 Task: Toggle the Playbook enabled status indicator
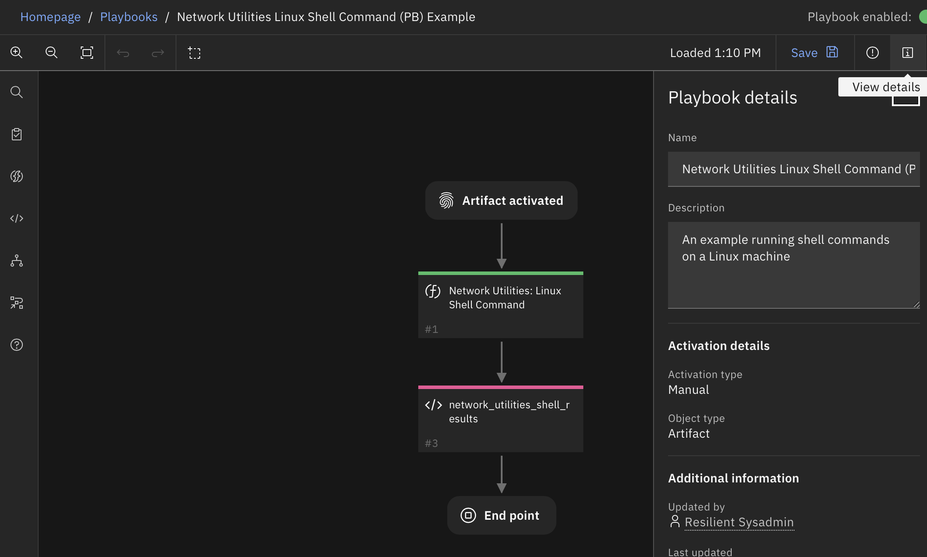[x=923, y=17]
